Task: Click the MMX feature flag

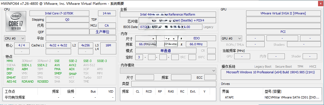Action: point(10,61)
